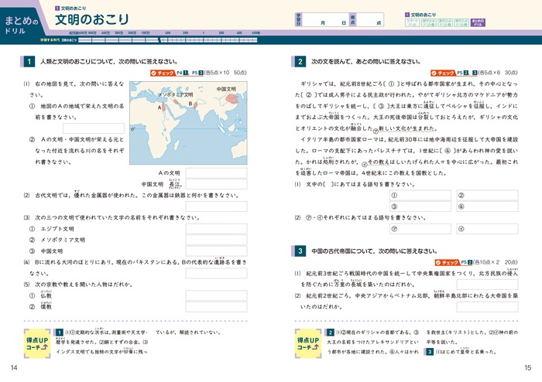Click the 仏教 label in question (5)
The width and height of the screenshot is (542, 382).
(x=46, y=295)
